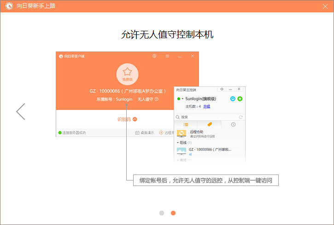Select the second orange page indicator dot
This screenshot has height=225, width=334.
click(173, 213)
